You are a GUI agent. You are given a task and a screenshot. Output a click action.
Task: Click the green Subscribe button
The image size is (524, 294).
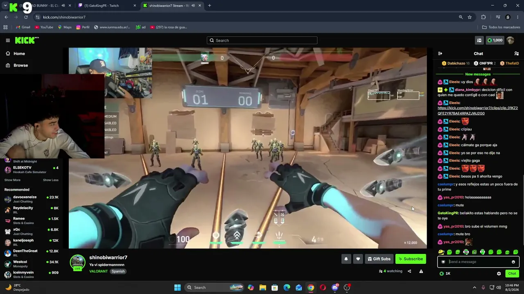click(411, 259)
